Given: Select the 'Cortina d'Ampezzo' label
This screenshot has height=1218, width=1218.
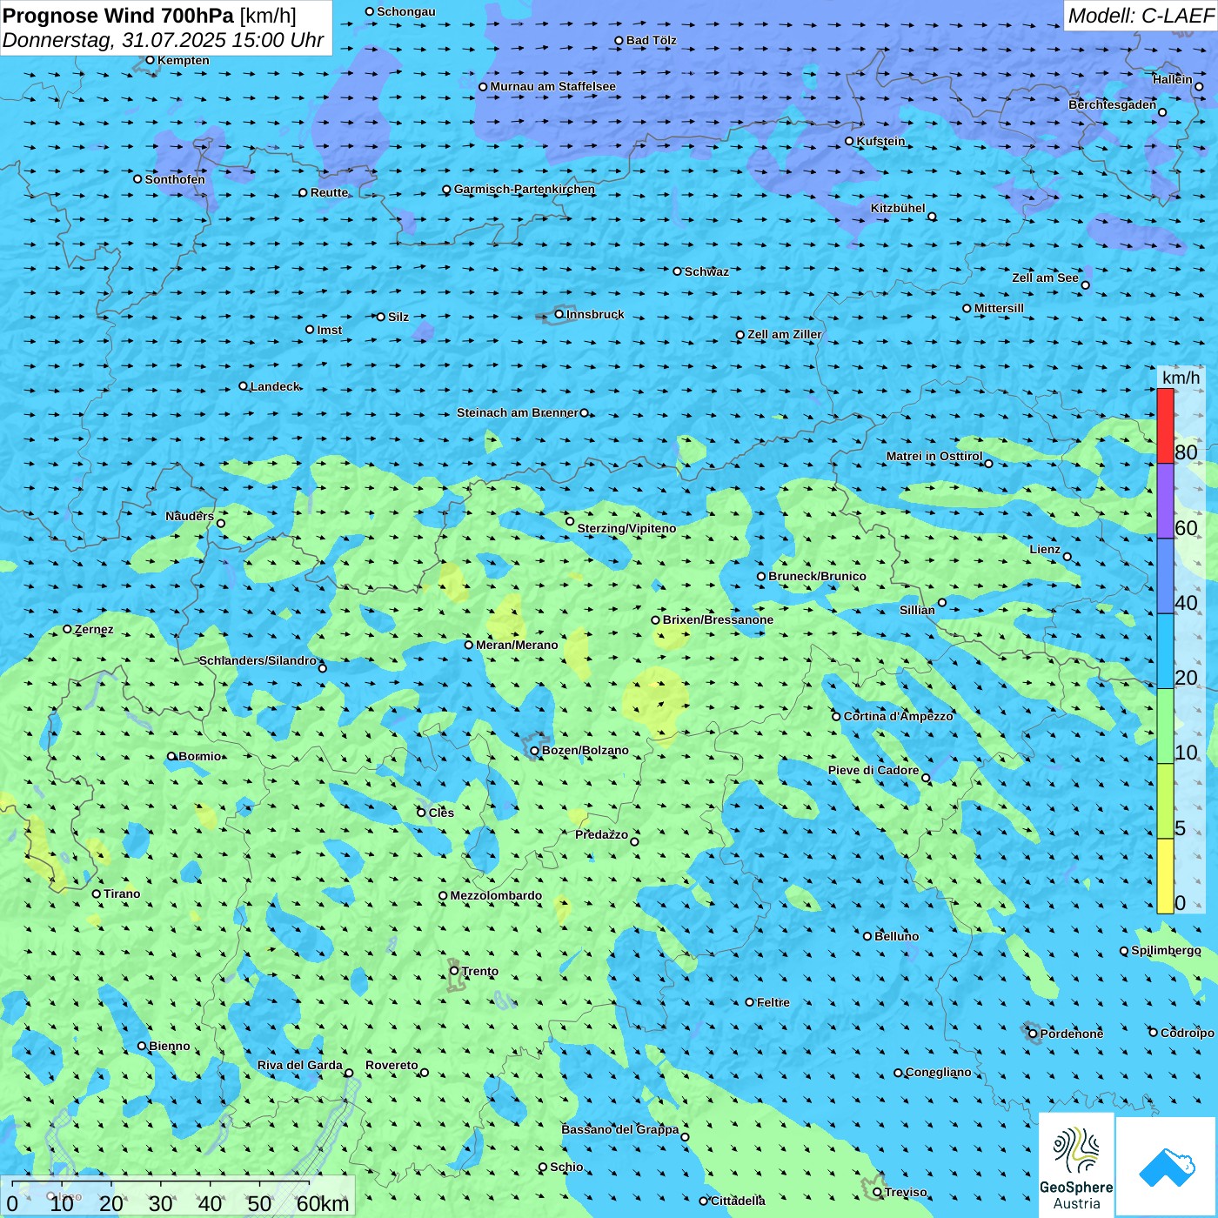Looking at the screenshot, I should coord(899,716).
